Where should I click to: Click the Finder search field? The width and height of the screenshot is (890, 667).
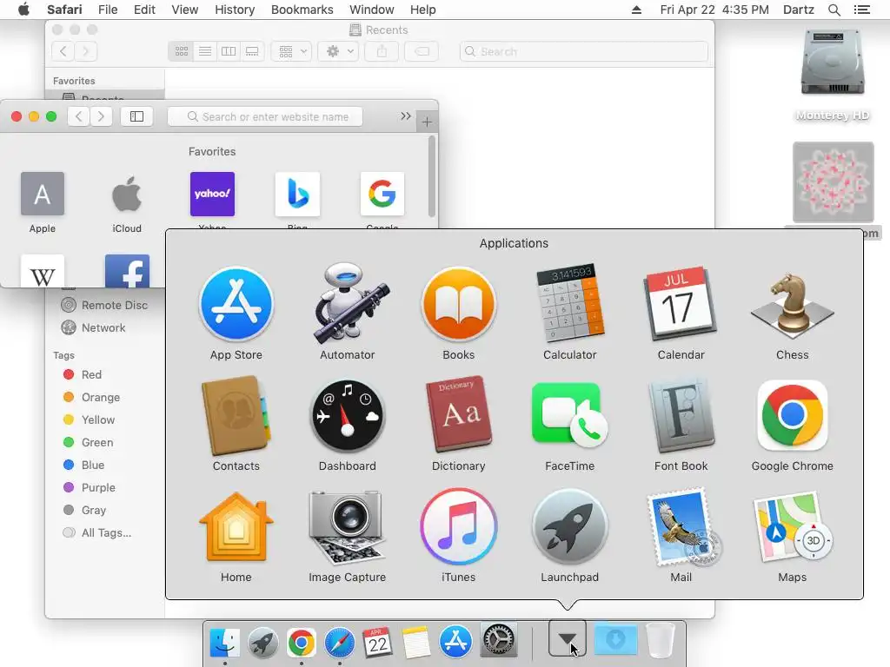click(x=583, y=51)
